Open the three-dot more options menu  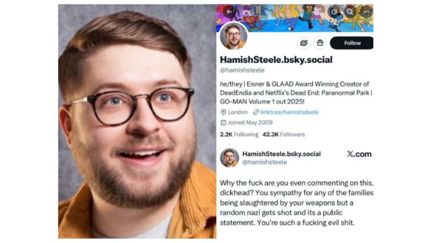(366, 12)
